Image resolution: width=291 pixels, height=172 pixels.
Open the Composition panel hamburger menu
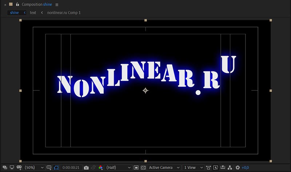pyautogui.click(x=57, y=5)
